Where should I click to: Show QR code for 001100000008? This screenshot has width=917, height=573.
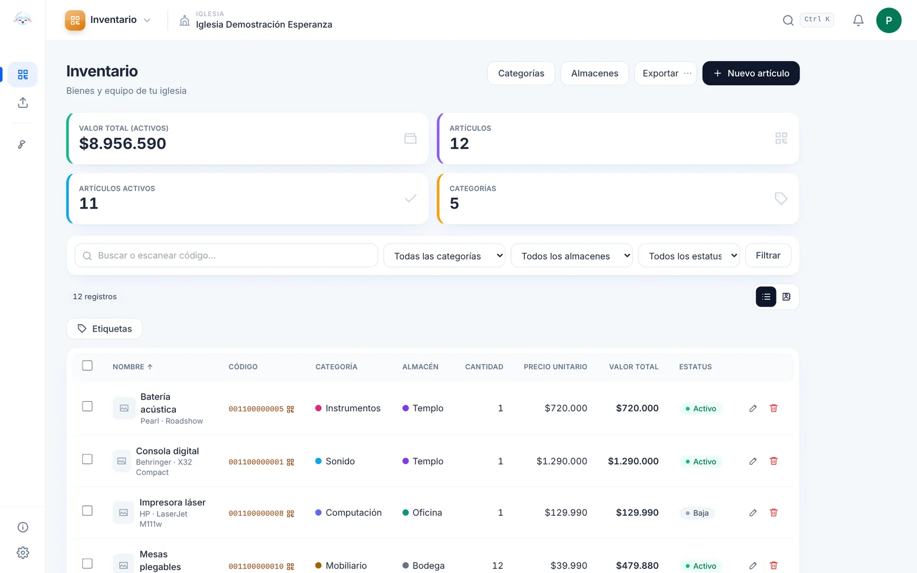(x=291, y=514)
